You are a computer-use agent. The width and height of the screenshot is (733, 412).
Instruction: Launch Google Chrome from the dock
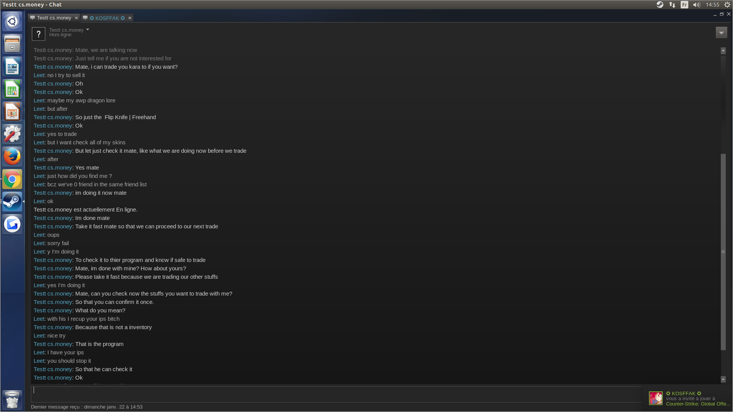(12, 179)
